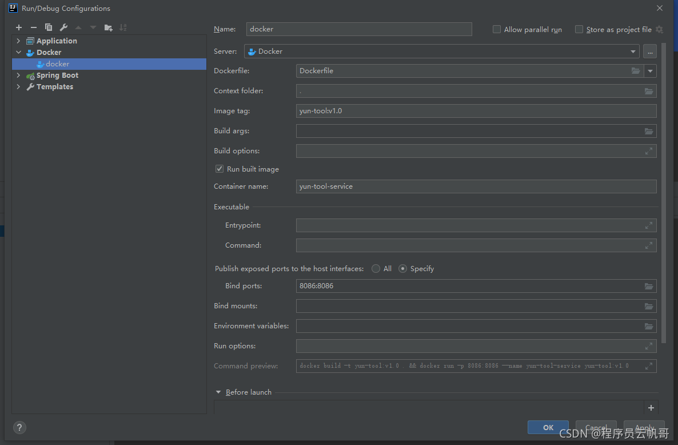This screenshot has height=445, width=678.
Task: Open Environment variables editor
Action: (x=649, y=326)
